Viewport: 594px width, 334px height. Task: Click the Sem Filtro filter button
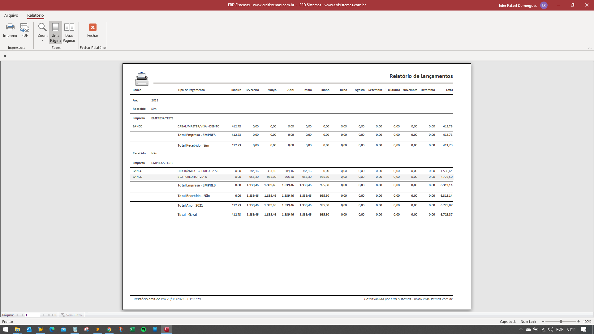tap(71, 315)
